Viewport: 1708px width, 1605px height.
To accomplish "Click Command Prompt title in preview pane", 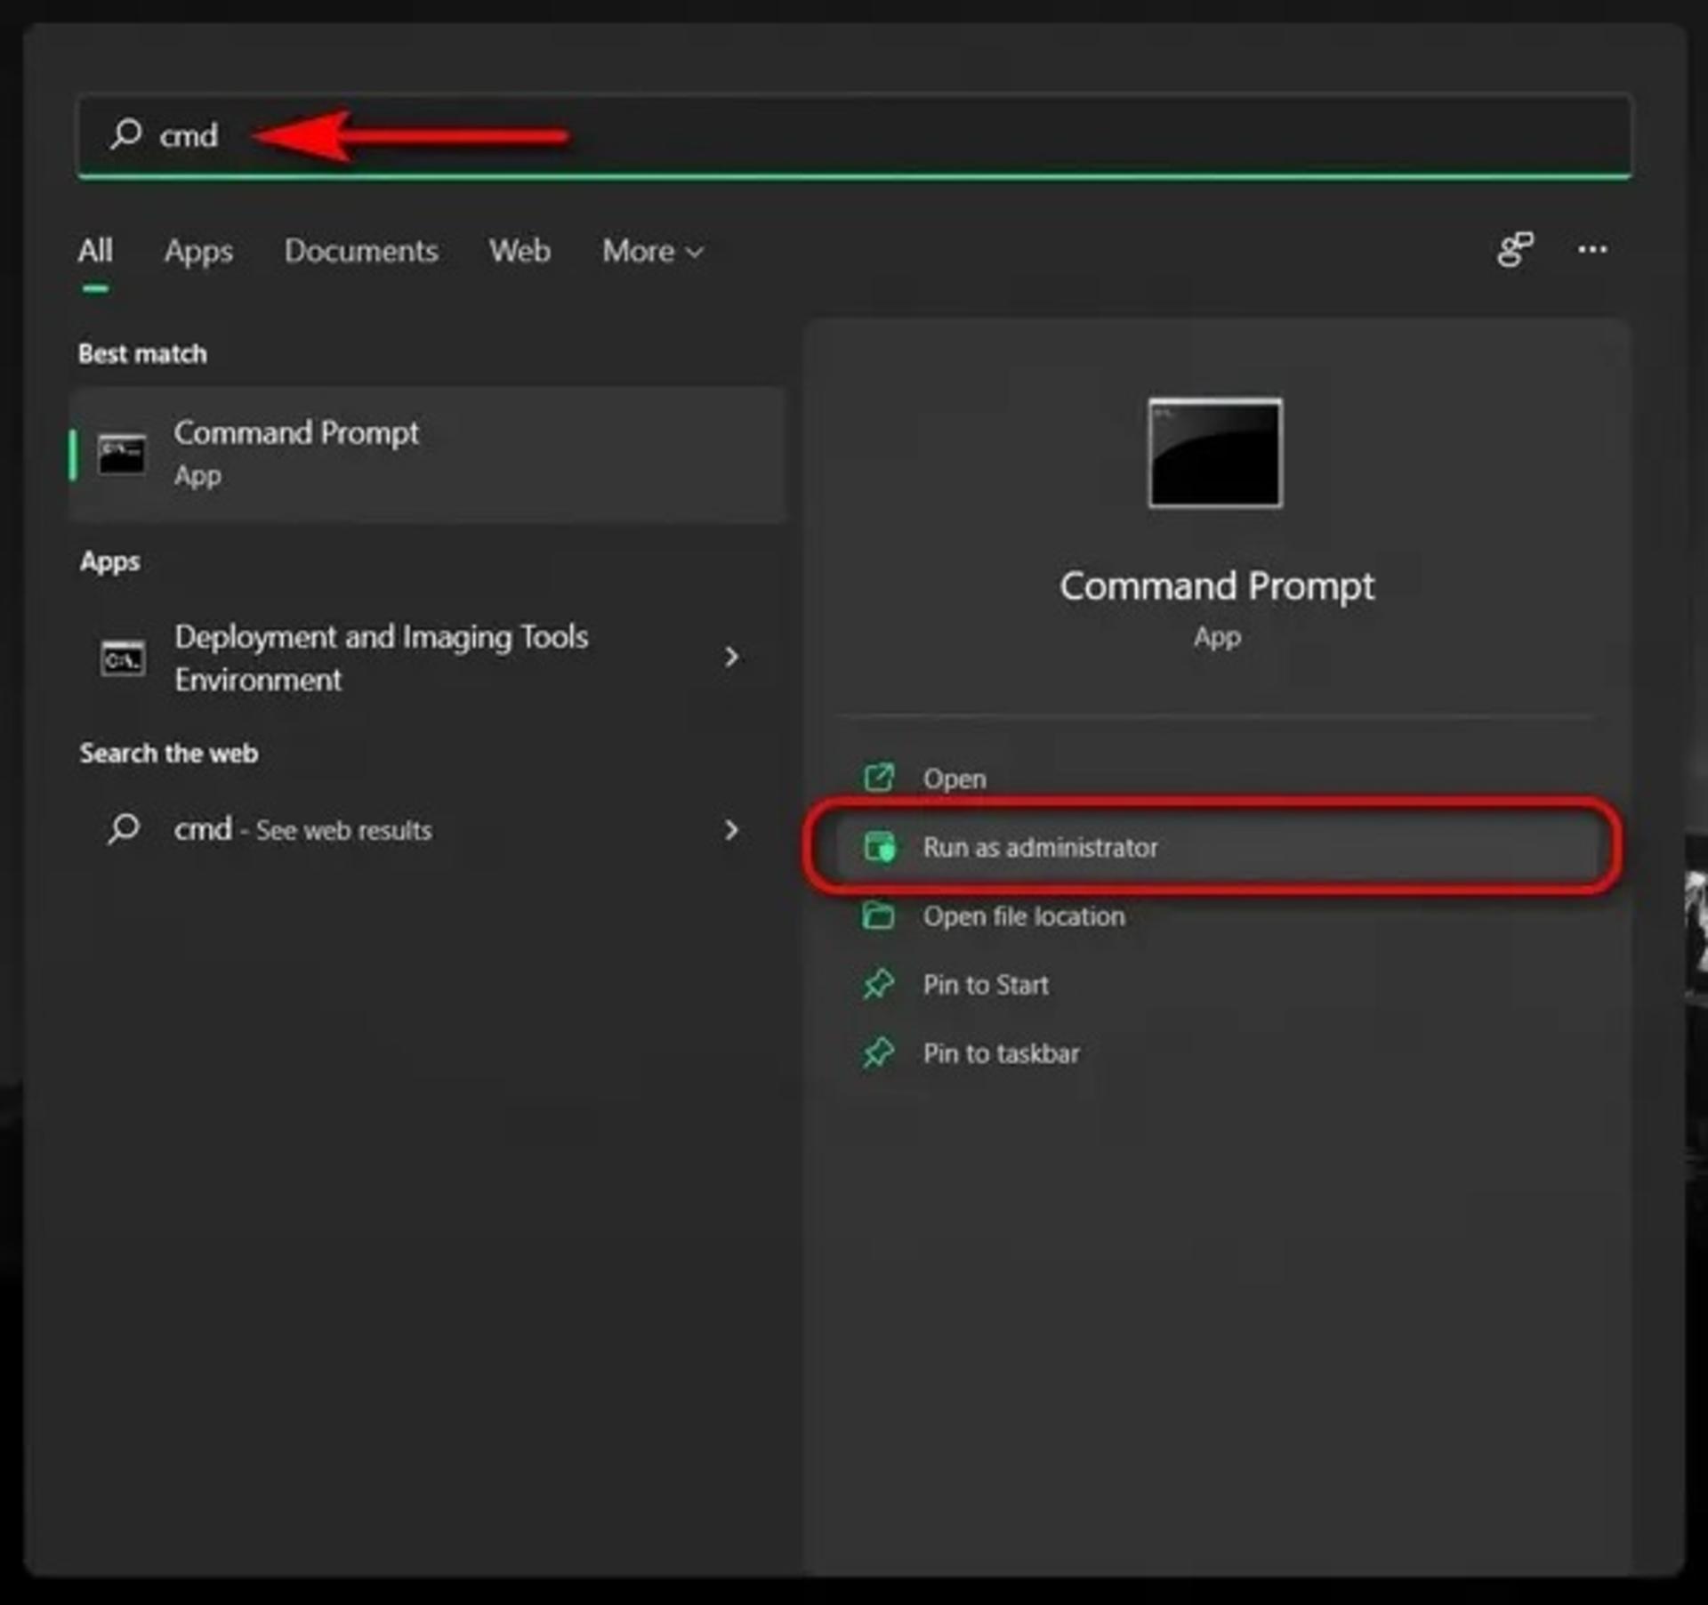I will (x=1216, y=586).
